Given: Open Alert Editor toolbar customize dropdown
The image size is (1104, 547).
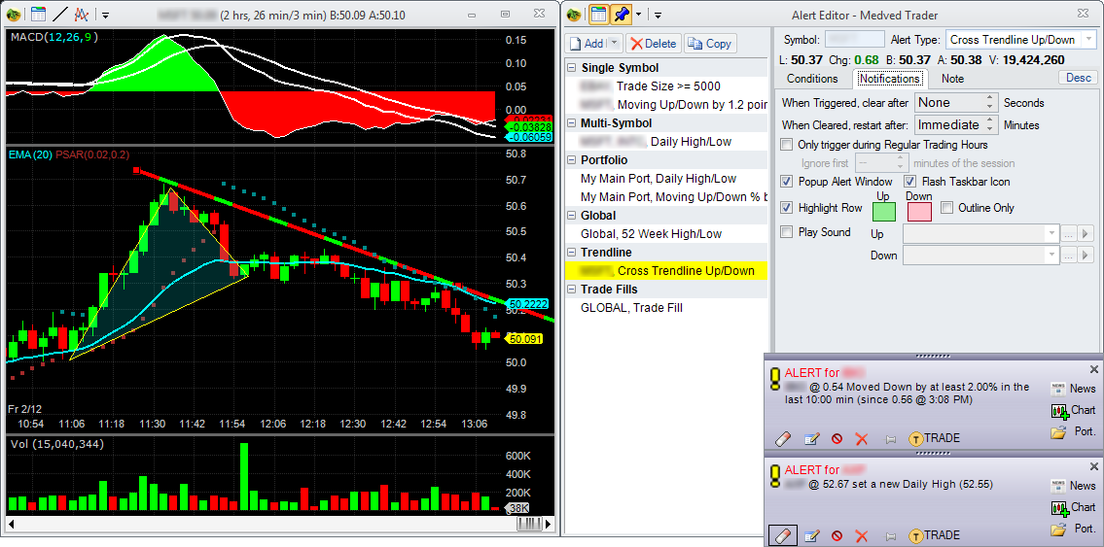Looking at the screenshot, I should pyautogui.click(x=657, y=14).
